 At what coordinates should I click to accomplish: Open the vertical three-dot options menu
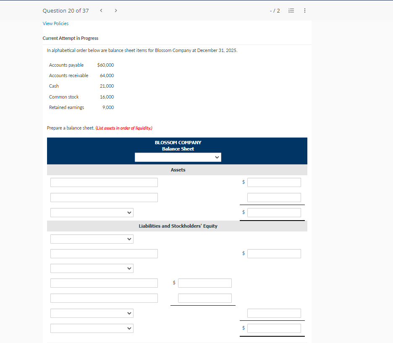(x=305, y=10)
